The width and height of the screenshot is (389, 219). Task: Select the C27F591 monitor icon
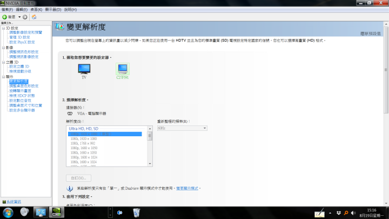(123, 69)
